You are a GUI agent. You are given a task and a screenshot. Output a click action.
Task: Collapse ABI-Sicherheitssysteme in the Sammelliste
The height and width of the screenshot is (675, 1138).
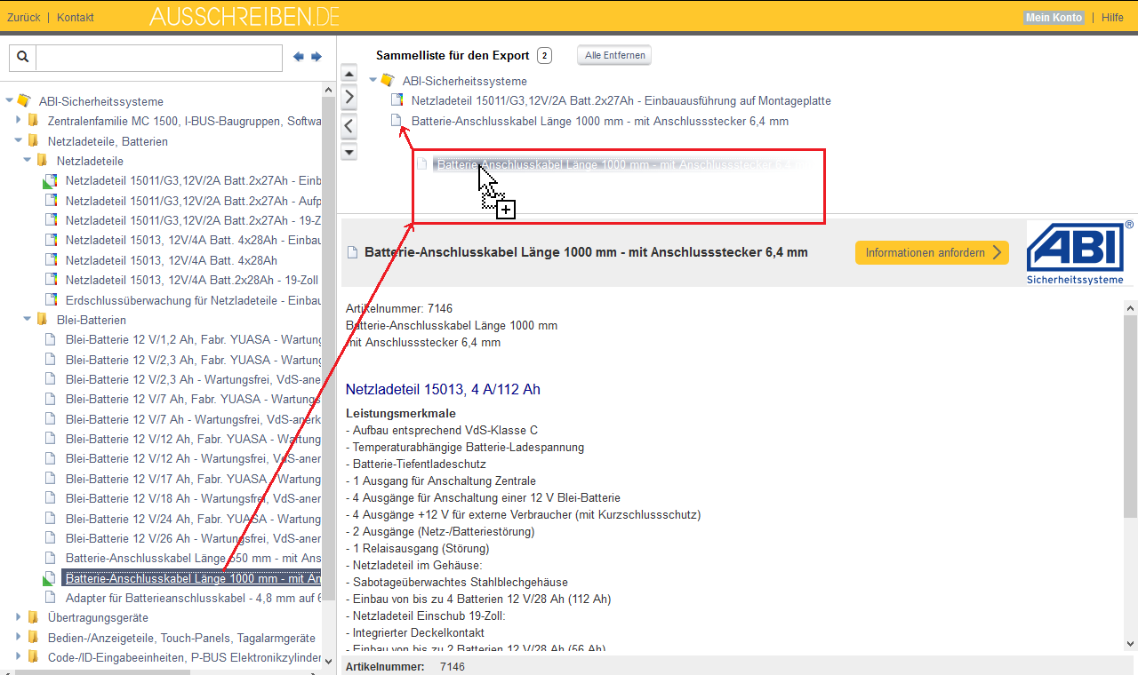click(x=373, y=81)
